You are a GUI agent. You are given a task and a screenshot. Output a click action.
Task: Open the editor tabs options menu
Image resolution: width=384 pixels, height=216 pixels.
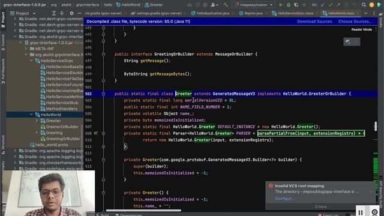tap(374, 13)
